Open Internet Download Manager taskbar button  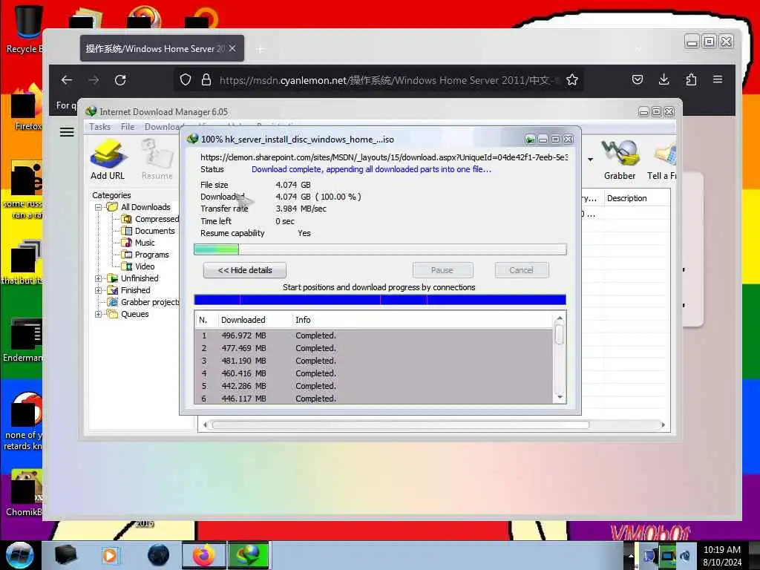[248, 555]
